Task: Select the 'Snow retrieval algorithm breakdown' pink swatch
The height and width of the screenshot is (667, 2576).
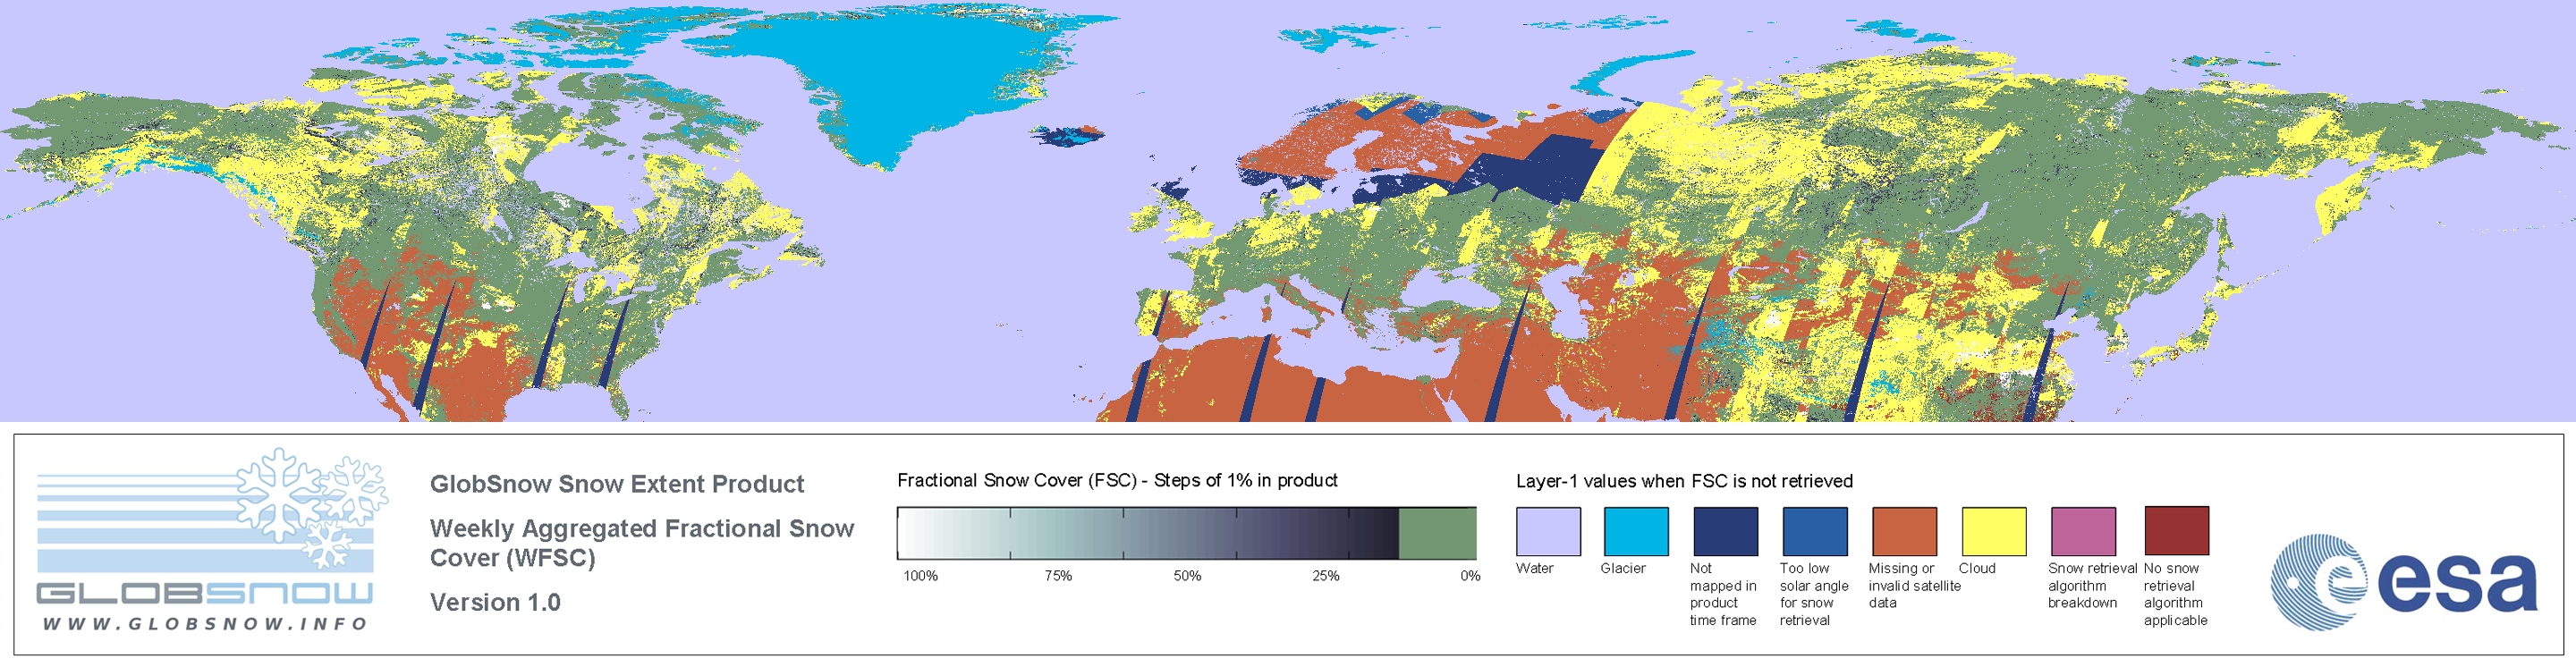Action: pos(2083,531)
